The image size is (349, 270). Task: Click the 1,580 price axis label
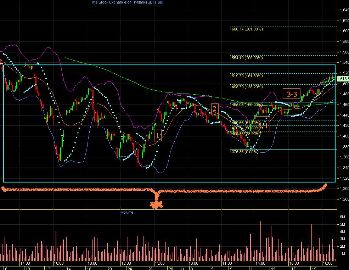[344, 41]
